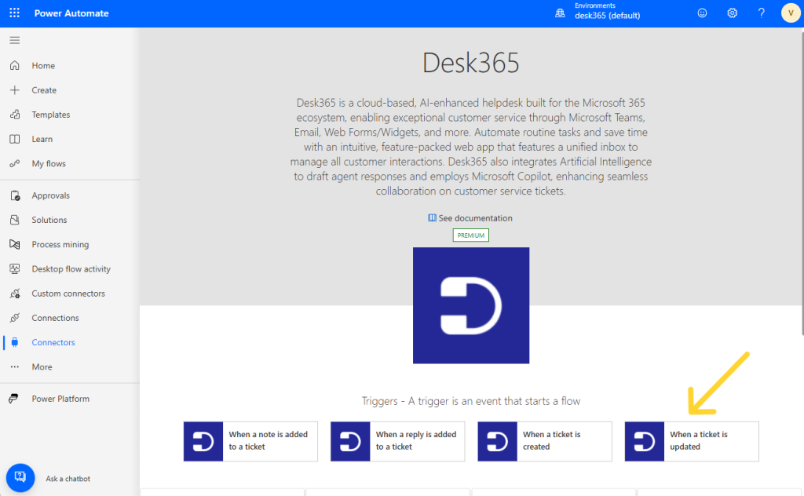
Task: Click the More ellipsis icon
Action: [x=14, y=367]
